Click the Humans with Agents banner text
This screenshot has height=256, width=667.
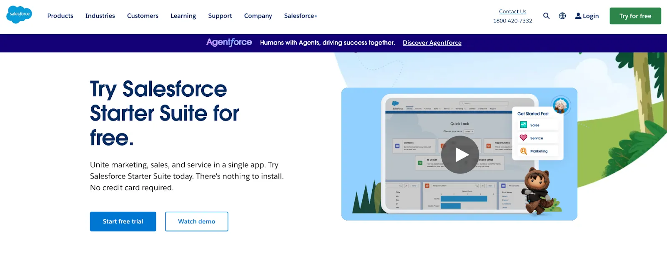click(327, 43)
